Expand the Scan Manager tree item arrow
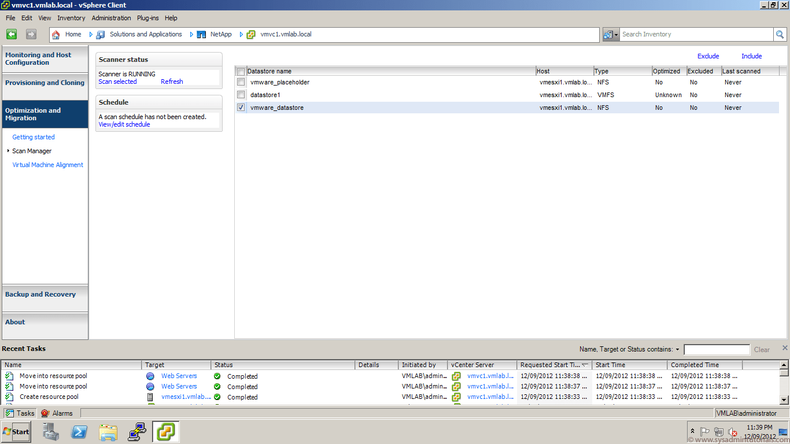The image size is (790, 444). 7,151
